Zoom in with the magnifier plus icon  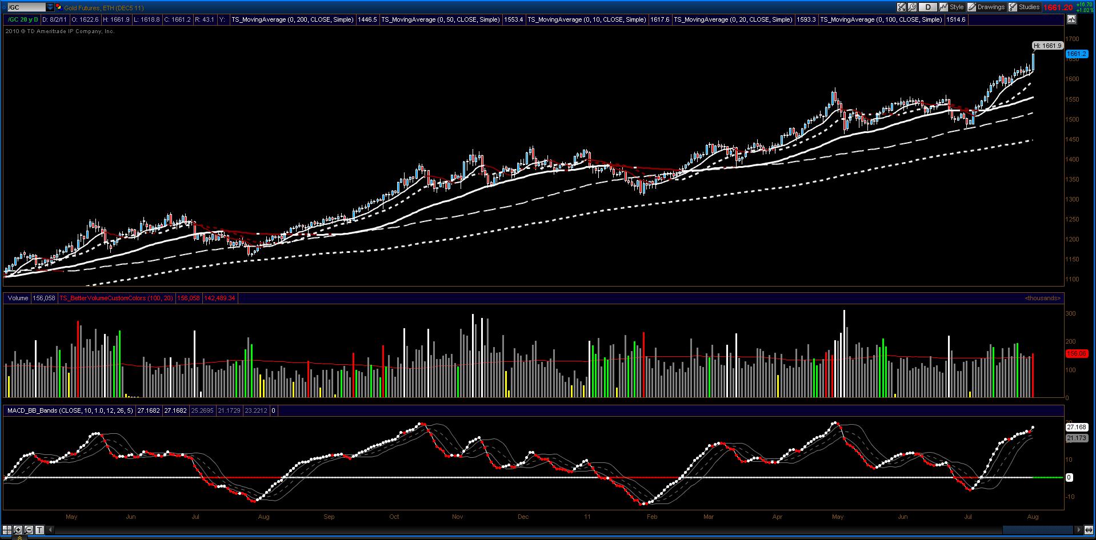point(18,529)
